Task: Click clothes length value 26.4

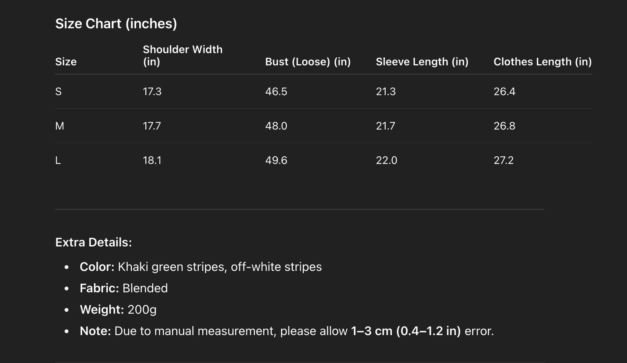Action: (x=504, y=92)
